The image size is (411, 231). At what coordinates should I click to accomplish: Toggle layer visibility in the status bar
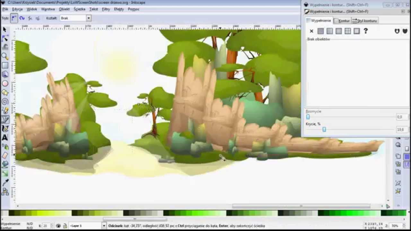point(58,226)
